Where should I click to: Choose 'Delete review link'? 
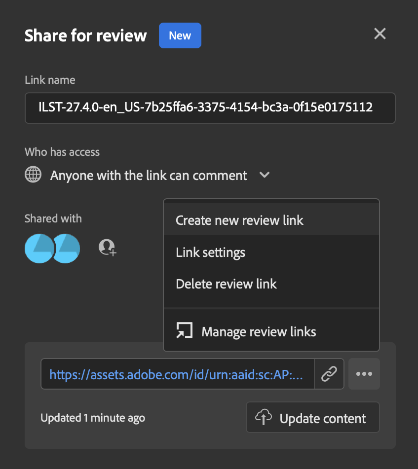click(x=226, y=284)
